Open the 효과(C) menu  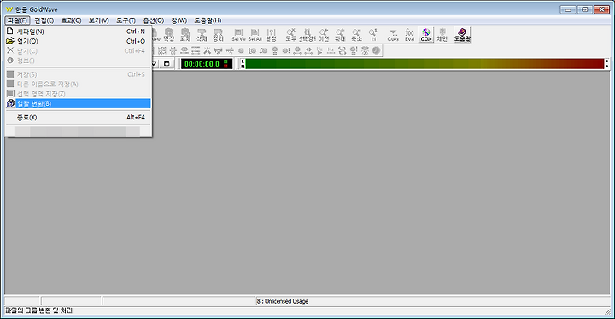point(71,20)
